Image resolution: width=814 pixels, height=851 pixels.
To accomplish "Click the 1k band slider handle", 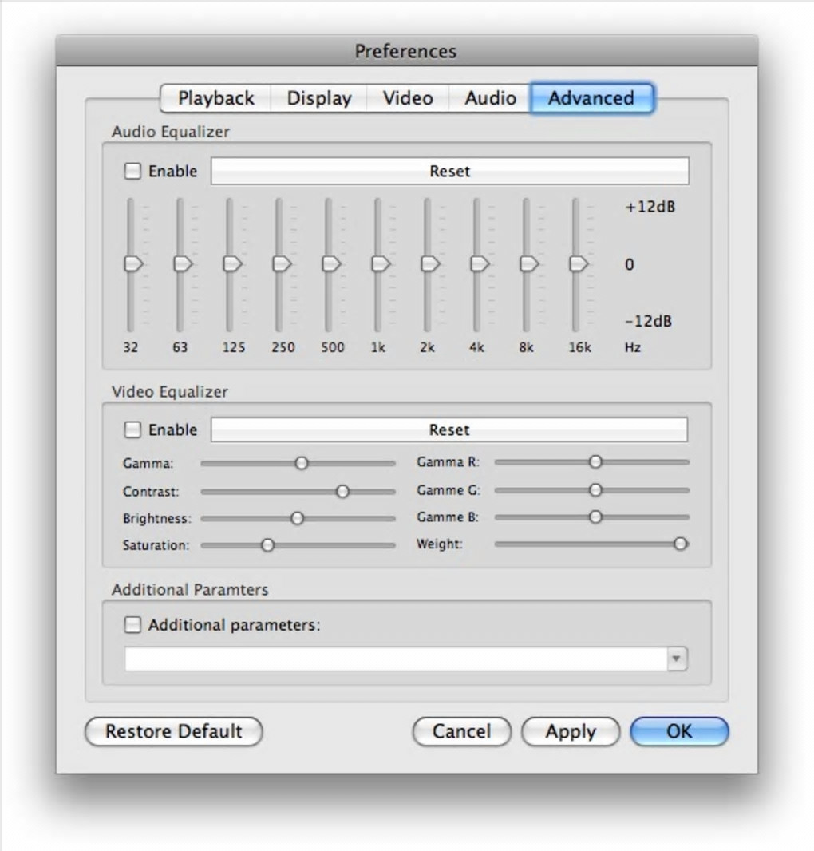I will click(380, 263).
